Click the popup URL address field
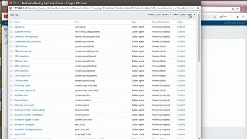This screenshot has height=139, width=247. [x=104, y=8]
